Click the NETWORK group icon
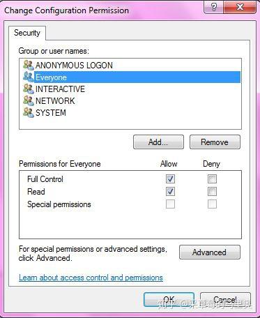The image size is (260, 318). click(x=29, y=100)
